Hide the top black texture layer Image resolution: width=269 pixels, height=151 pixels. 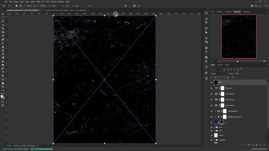(211, 83)
